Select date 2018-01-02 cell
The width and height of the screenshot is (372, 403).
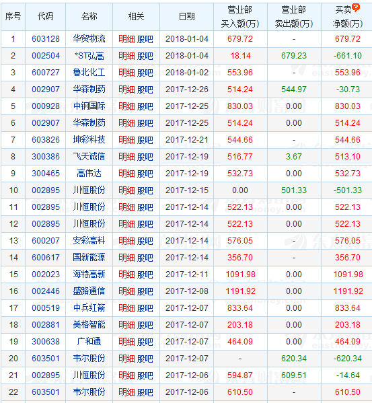pyautogui.click(x=187, y=73)
